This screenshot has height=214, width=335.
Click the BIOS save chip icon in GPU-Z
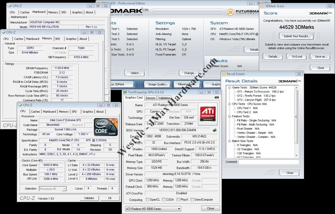pos(214,130)
